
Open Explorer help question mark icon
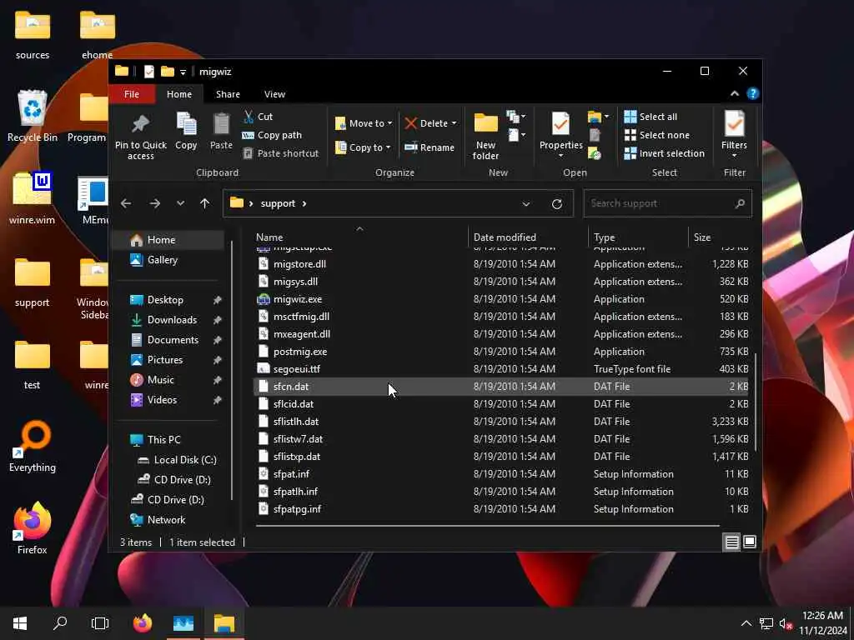coord(753,93)
